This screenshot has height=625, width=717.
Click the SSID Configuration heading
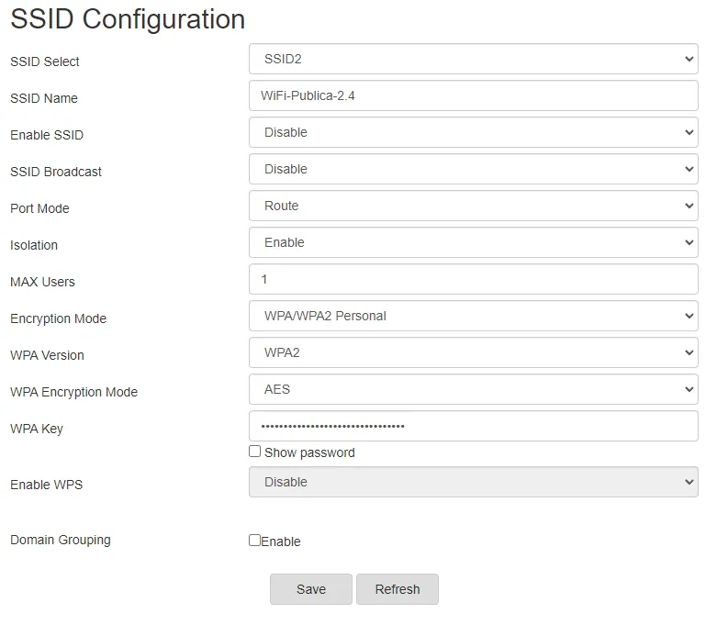pos(128,19)
